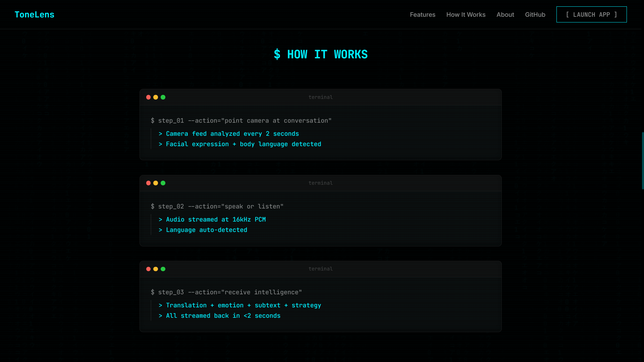Click the step_02 speak or listen command
The image size is (644, 362).
tap(217, 206)
